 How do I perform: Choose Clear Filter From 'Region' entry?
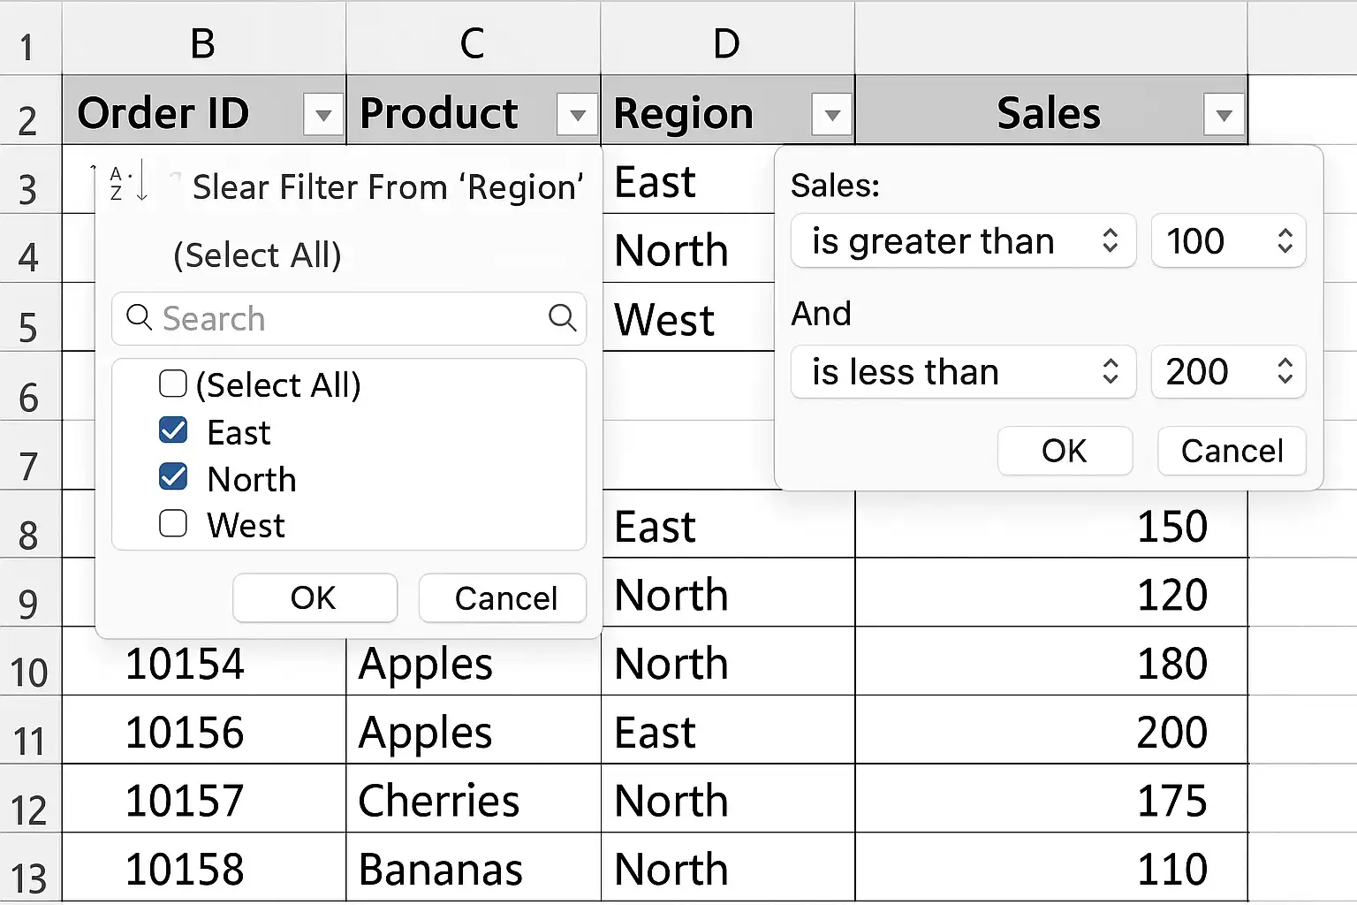pos(388,187)
